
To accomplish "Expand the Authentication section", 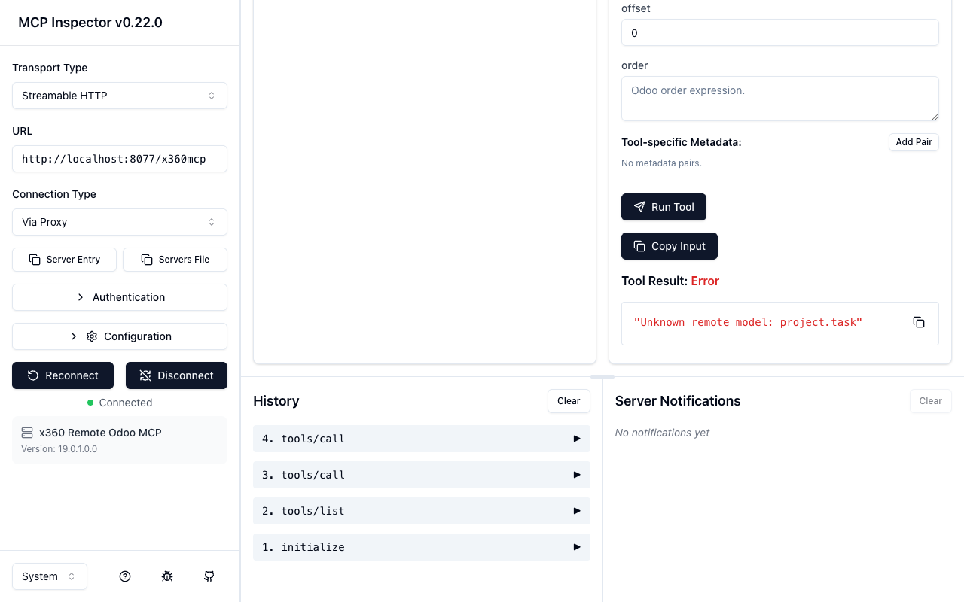I will pos(120,297).
